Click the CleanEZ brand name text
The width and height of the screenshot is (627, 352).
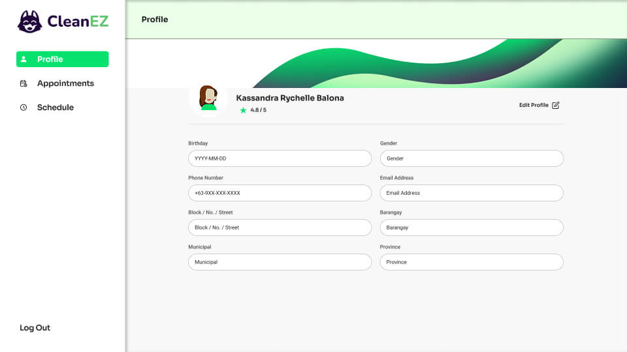coord(78,21)
